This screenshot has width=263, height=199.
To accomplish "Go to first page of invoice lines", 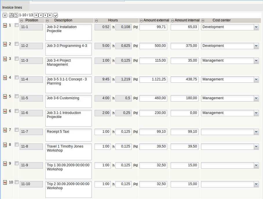I will click(36, 15).
